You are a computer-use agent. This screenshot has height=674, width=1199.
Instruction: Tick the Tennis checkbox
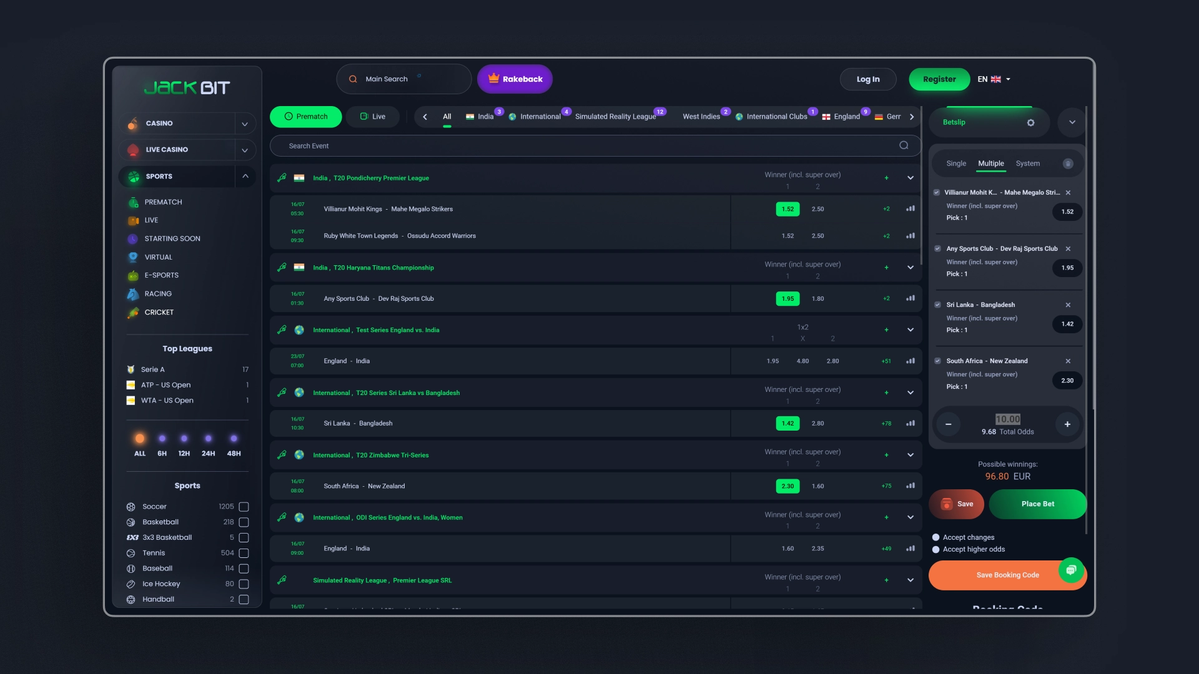244,553
